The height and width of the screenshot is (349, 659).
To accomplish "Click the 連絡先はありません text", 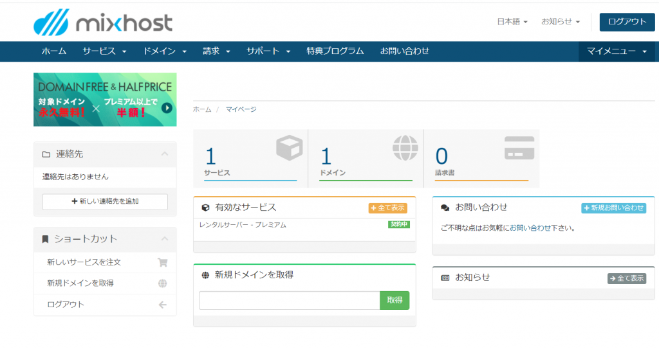I will click(x=75, y=177).
